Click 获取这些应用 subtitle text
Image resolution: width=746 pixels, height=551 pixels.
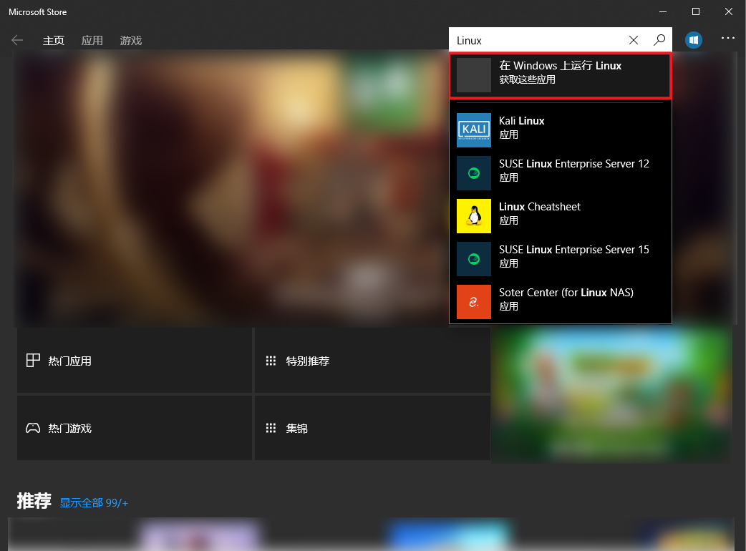tap(527, 79)
